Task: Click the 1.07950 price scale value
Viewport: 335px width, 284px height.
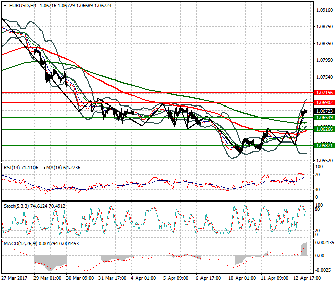Action: point(324,60)
